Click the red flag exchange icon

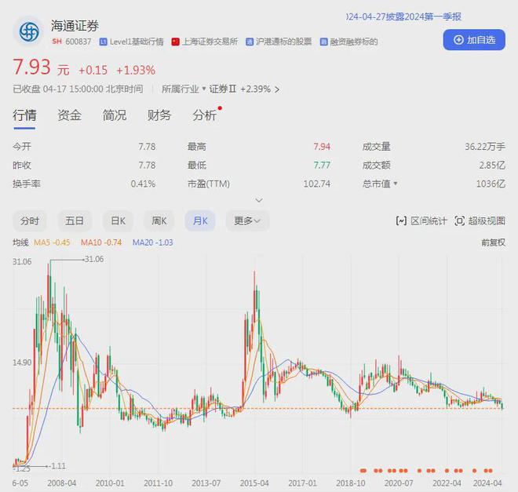176,42
